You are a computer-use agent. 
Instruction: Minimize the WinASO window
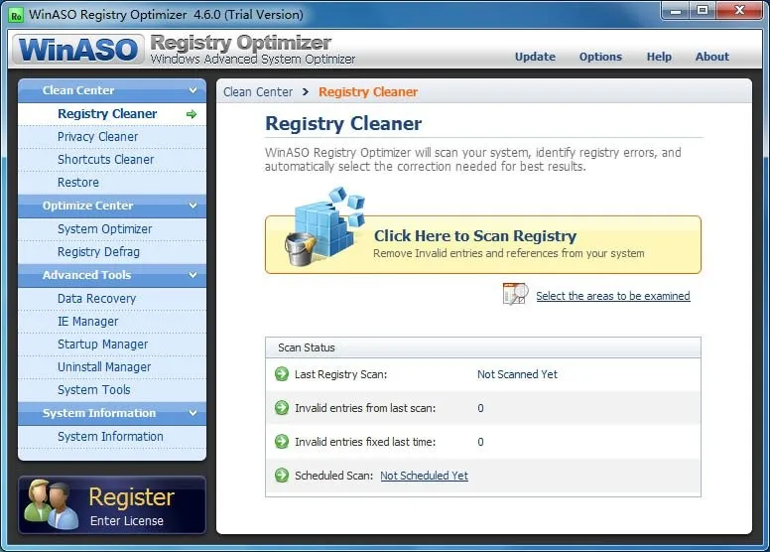[676, 10]
